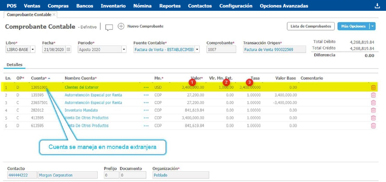Viewport: 386px width, 182px height.
Task: Close the Comprobante Contable tab
Action: point(54,14)
